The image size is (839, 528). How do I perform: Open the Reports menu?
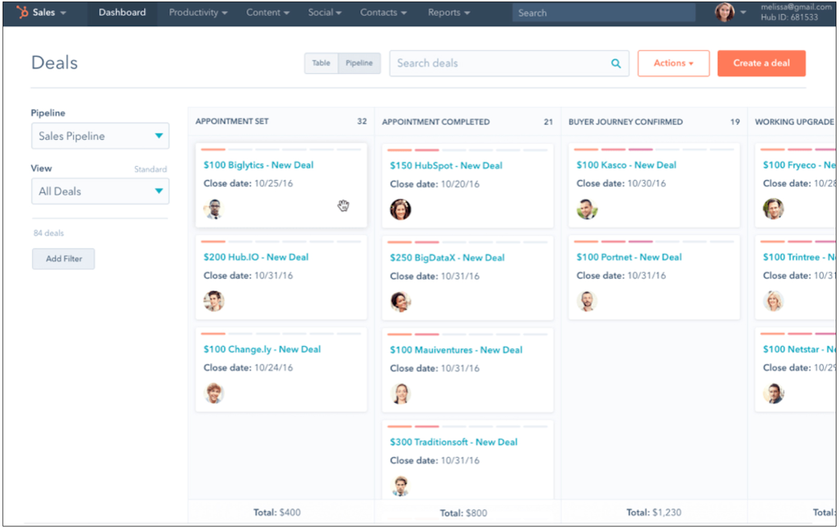click(x=449, y=12)
